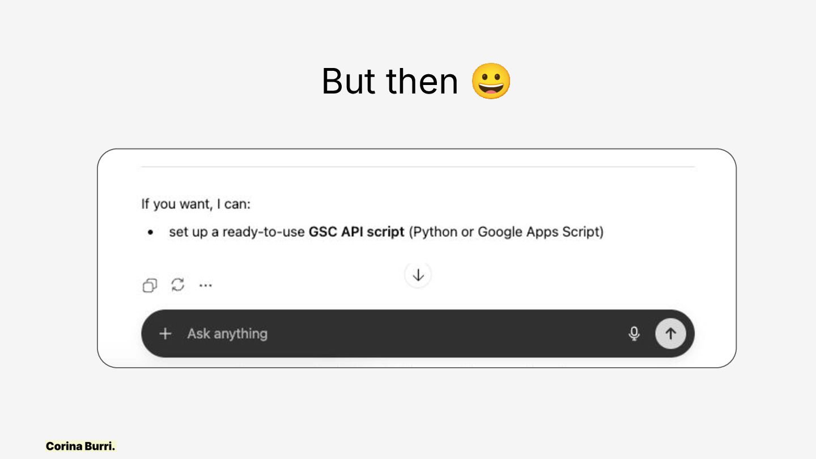816x459 pixels.
Task: Click the bullet point before the suggestion
Action: [150, 232]
